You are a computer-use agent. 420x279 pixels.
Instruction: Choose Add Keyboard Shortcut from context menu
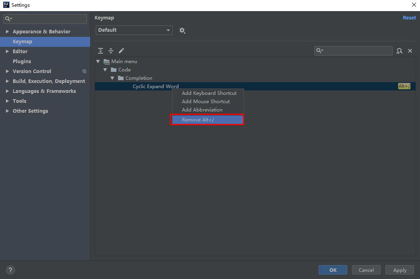tap(208, 93)
